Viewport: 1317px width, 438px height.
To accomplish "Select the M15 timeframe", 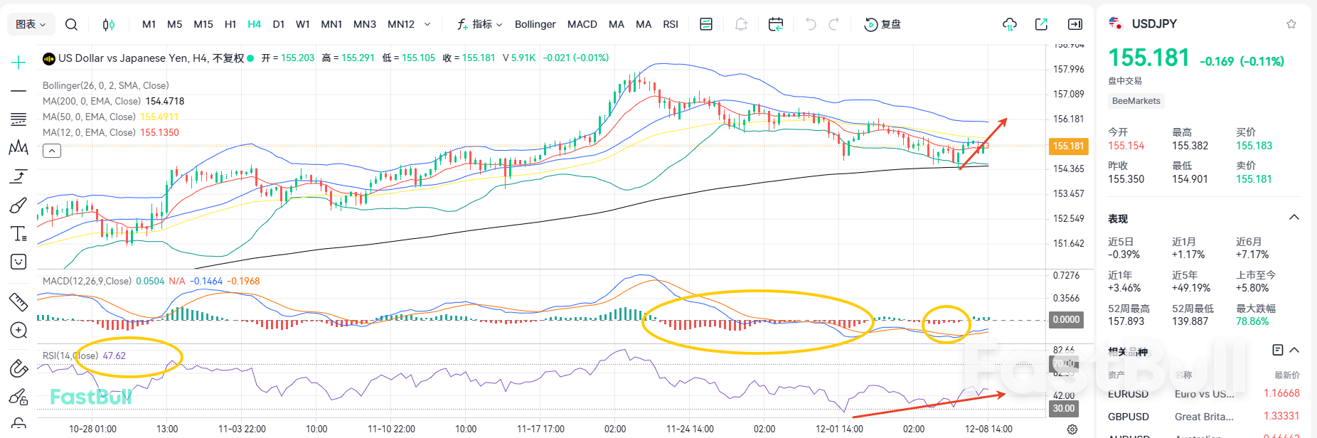I will coord(203,25).
